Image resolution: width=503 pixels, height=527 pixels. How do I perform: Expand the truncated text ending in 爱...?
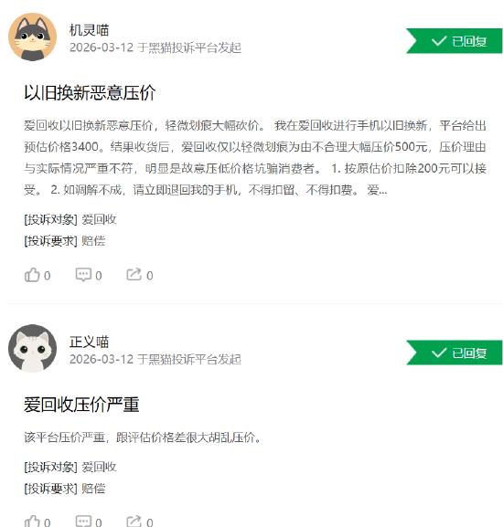[377, 190]
